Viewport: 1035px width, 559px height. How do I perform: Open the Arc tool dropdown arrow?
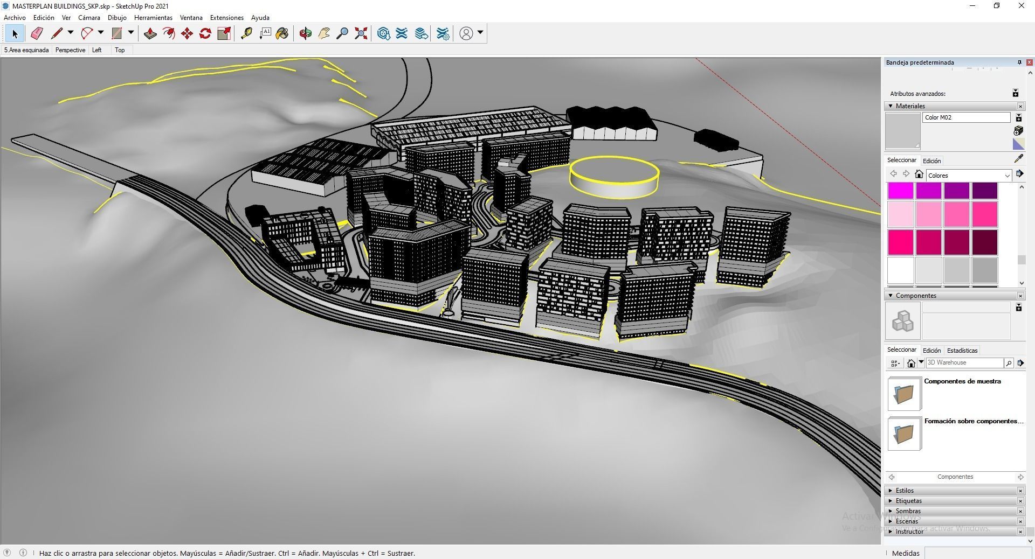[100, 33]
